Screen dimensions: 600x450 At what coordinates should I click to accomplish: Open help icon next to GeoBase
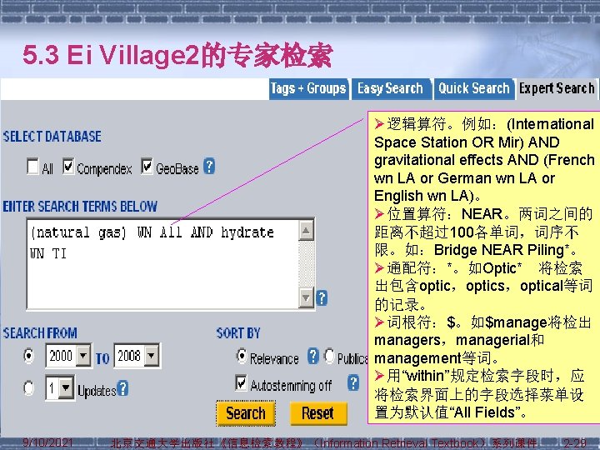click(x=209, y=167)
